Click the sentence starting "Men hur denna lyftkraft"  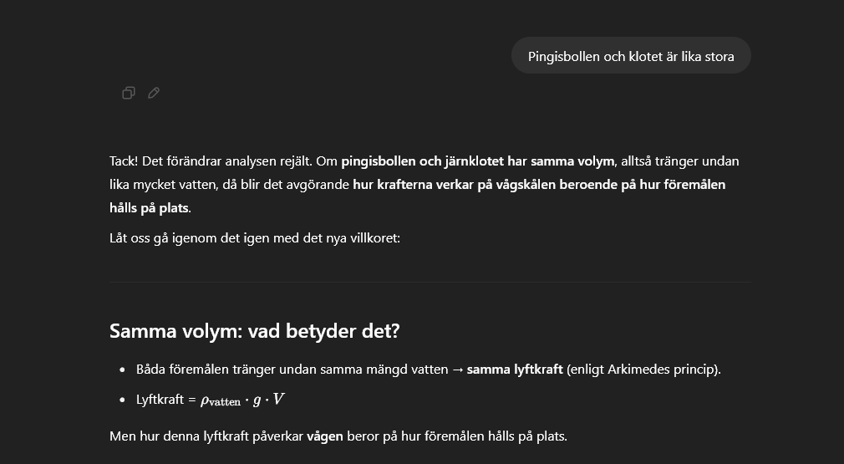(338, 436)
